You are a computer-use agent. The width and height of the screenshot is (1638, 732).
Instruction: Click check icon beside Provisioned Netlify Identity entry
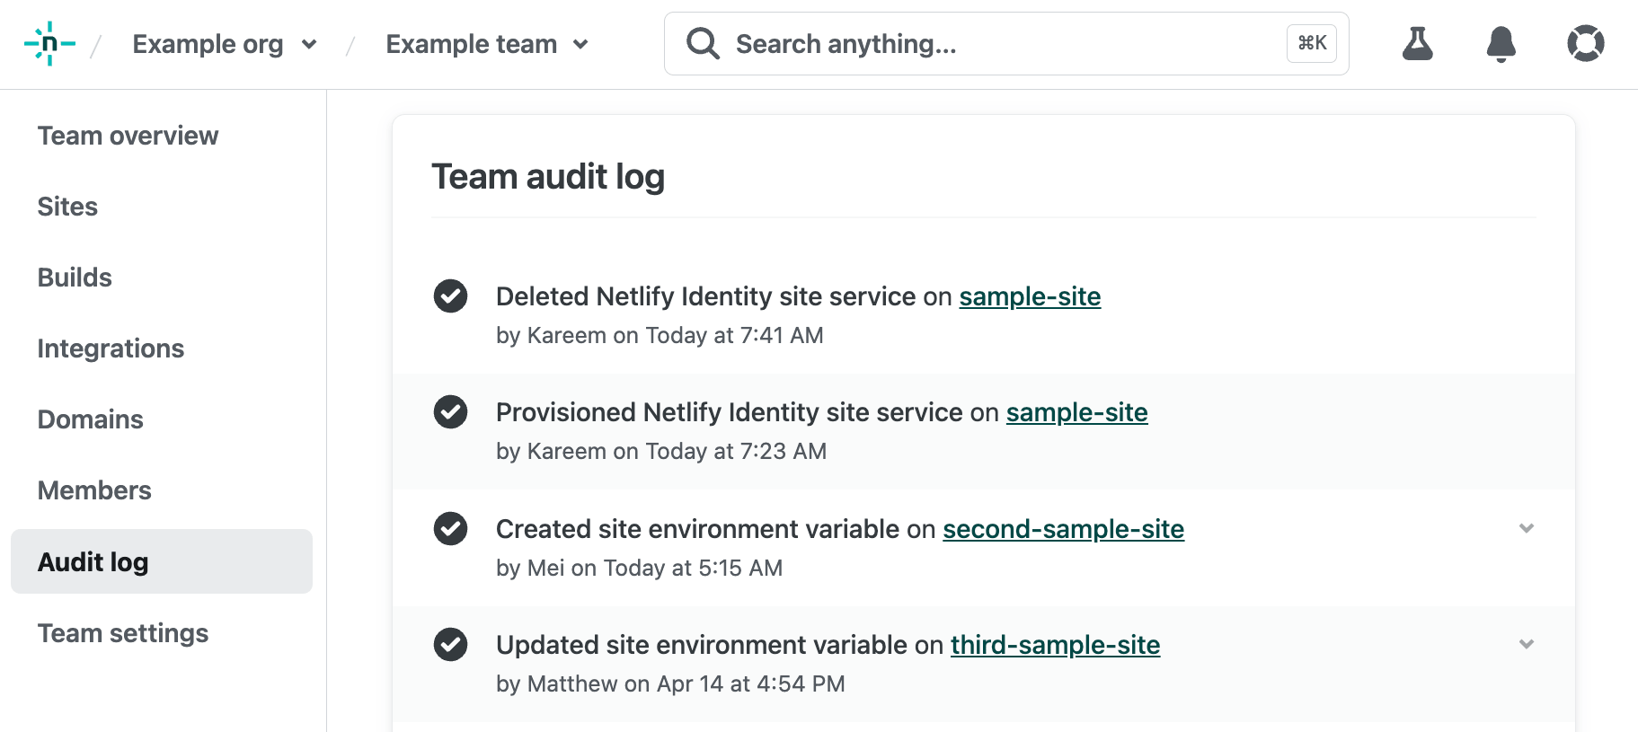click(450, 411)
